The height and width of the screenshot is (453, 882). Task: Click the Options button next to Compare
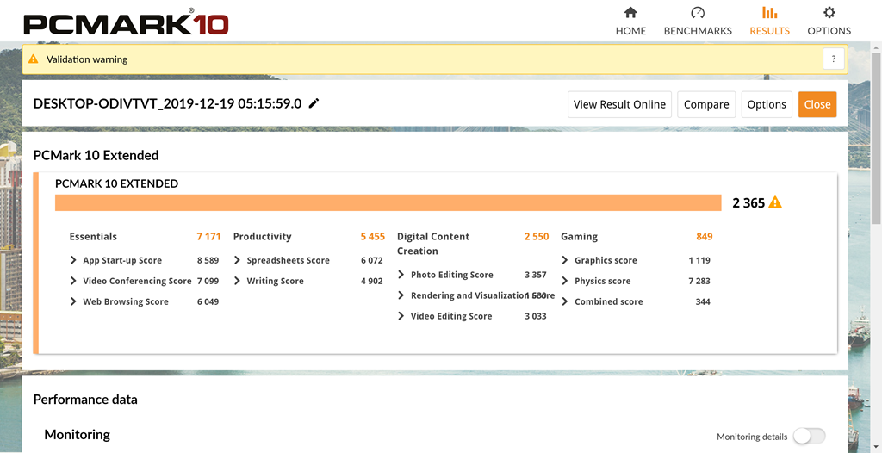(767, 104)
